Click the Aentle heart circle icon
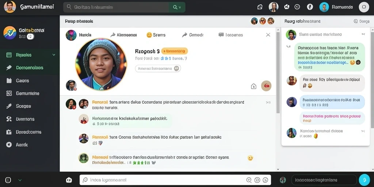374x187 pixels. click(x=9, y=145)
